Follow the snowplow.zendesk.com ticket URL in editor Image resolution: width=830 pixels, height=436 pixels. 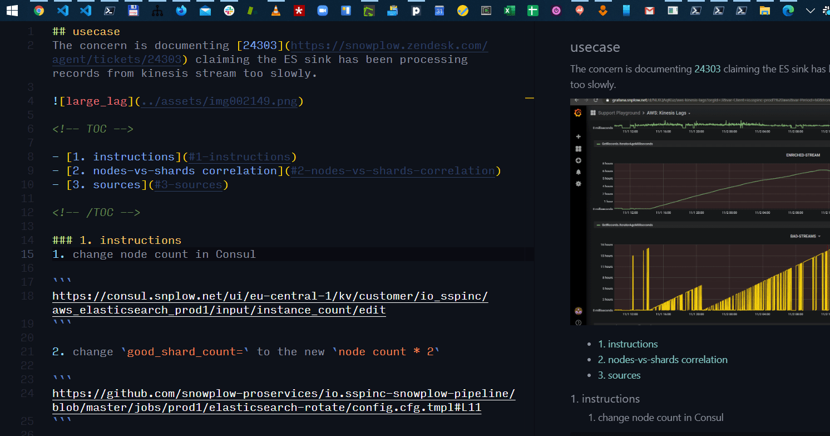389,46
